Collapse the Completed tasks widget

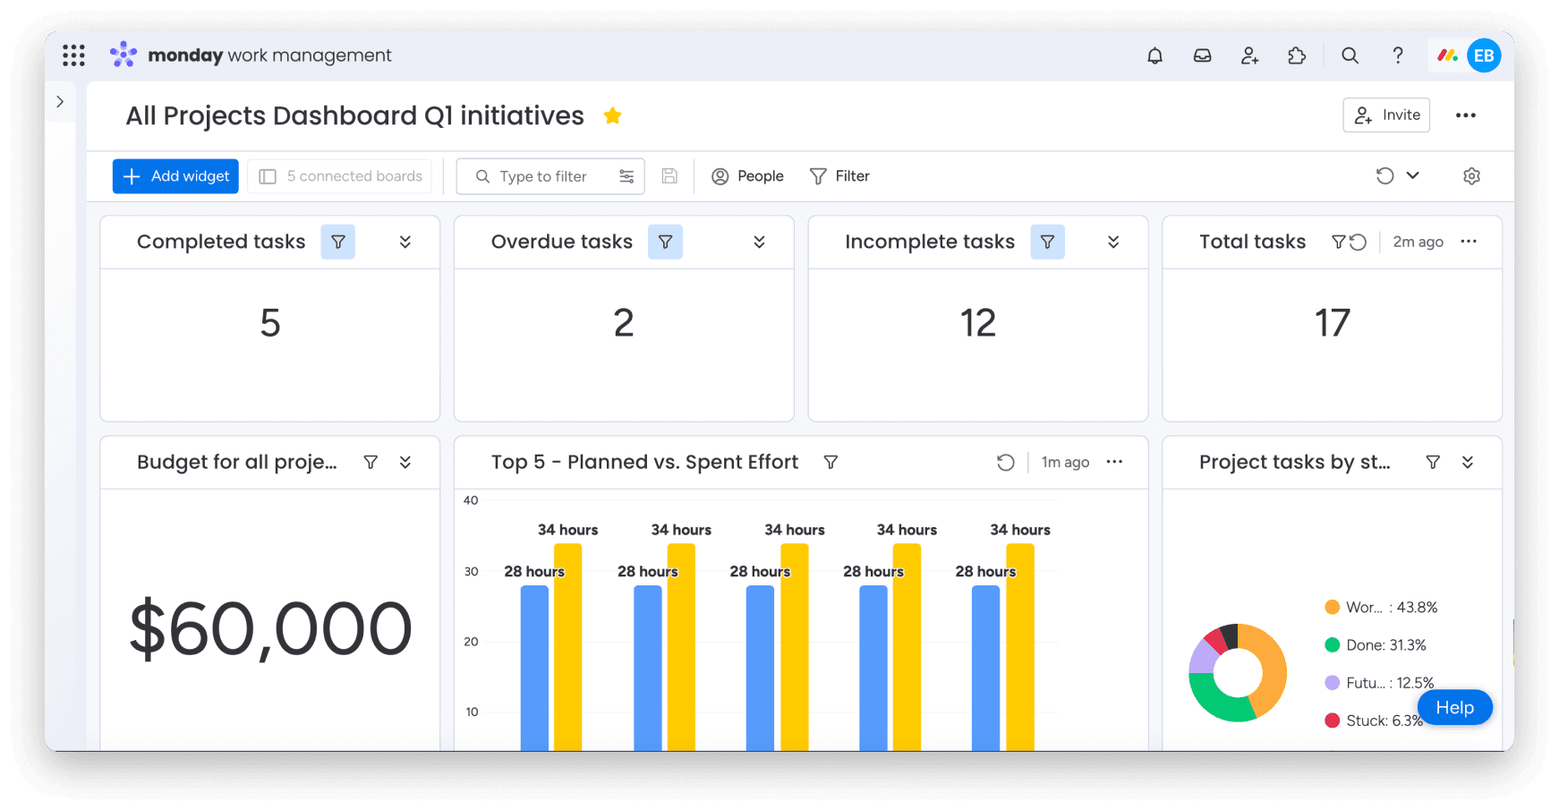(405, 241)
